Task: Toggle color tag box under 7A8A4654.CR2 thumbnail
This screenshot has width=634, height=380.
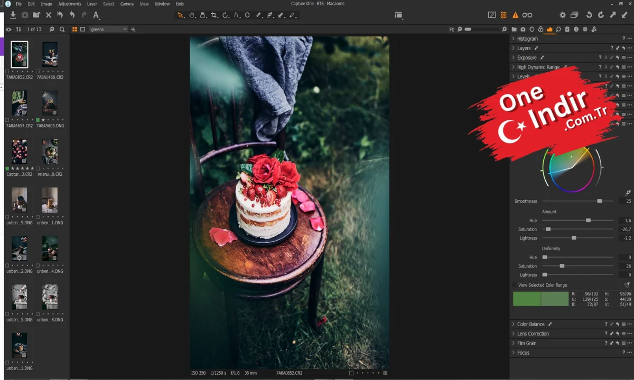Action: click(x=7, y=120)
